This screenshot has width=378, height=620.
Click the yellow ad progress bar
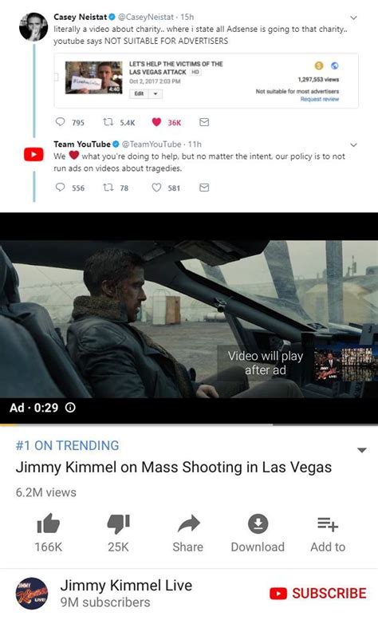pyautogui.click(x=8, y=425)
